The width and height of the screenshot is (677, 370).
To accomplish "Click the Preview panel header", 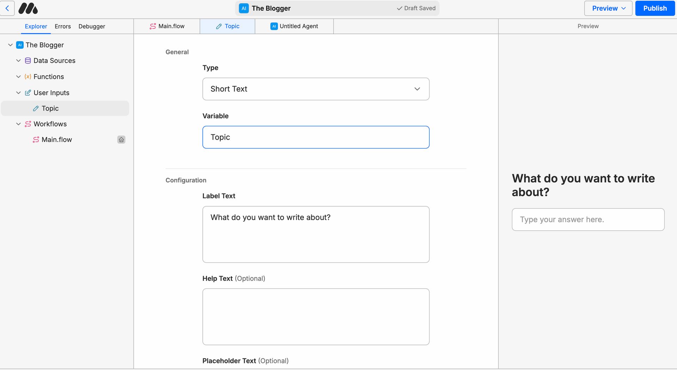I will 588,26.
